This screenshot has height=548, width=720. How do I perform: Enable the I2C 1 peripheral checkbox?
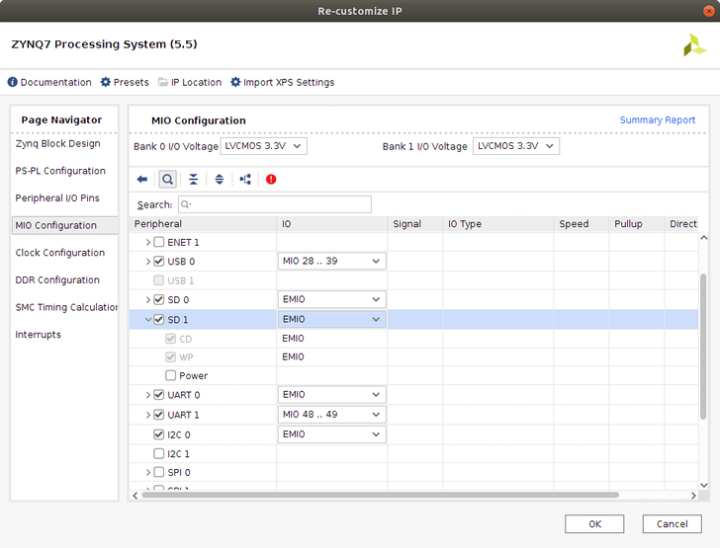[159, 454]
